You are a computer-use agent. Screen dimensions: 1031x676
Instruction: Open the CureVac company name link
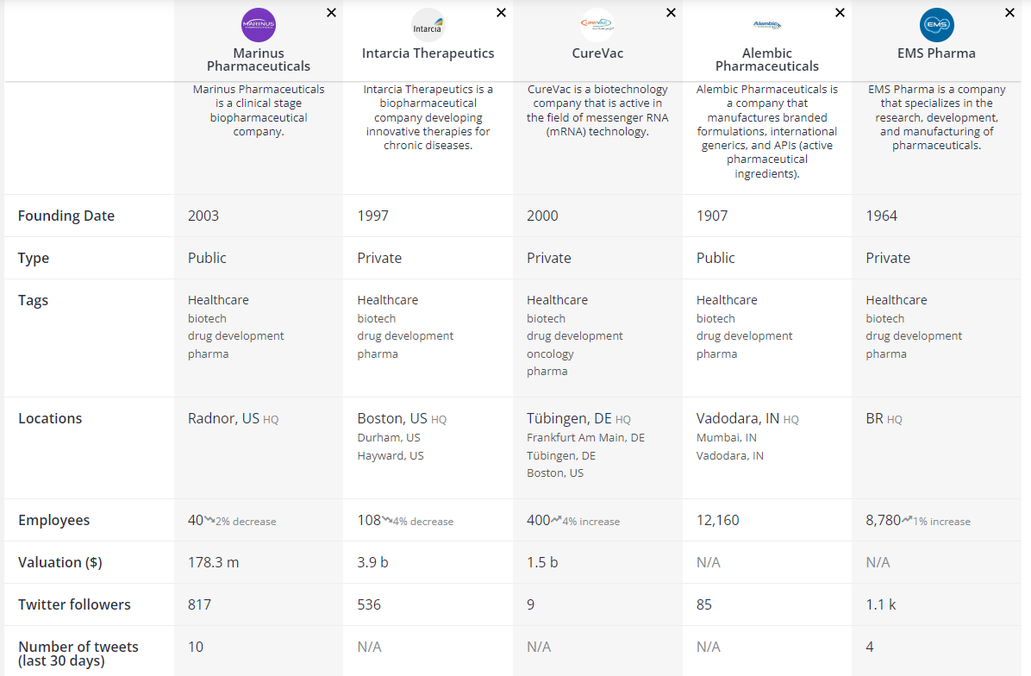tap(597, 53)
